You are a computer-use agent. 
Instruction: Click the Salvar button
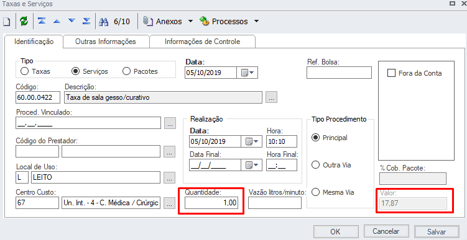[x=437, y=232]
